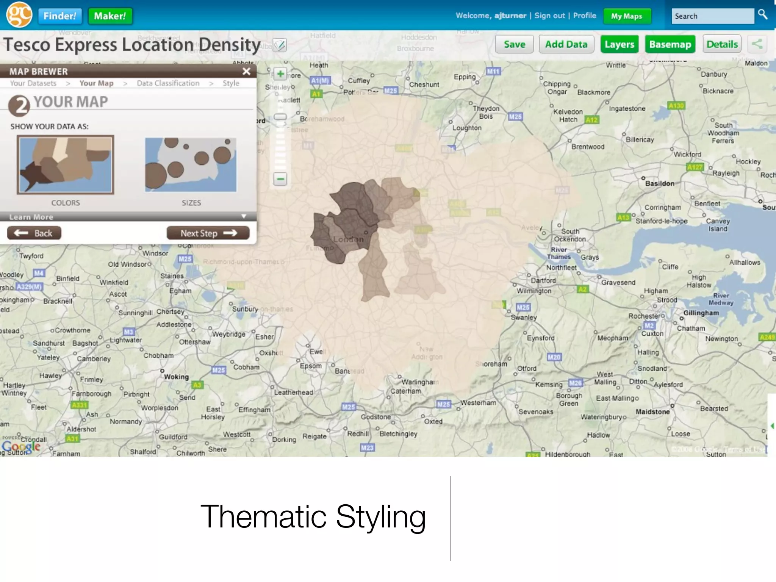Click the Next Step button
Viewport: 776px width, 582px height.
coord(208,233)
